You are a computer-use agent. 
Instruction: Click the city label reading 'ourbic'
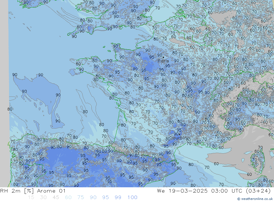(x=180, y=138)
